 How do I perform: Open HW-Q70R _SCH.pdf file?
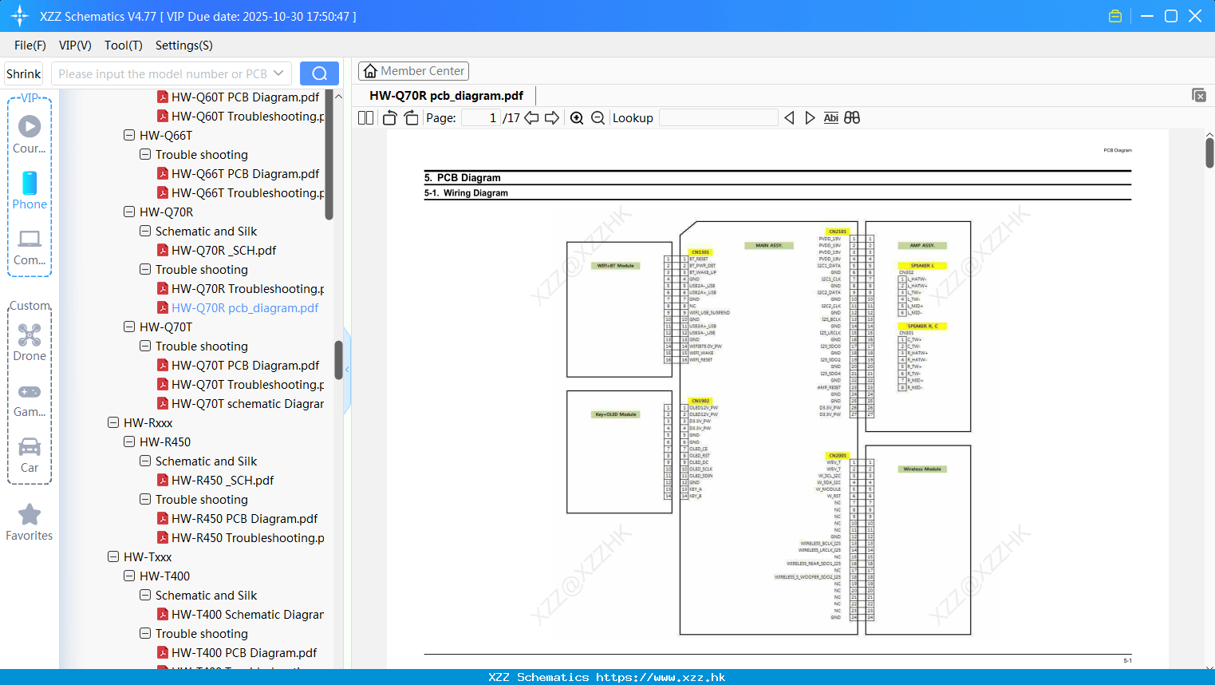217,250
